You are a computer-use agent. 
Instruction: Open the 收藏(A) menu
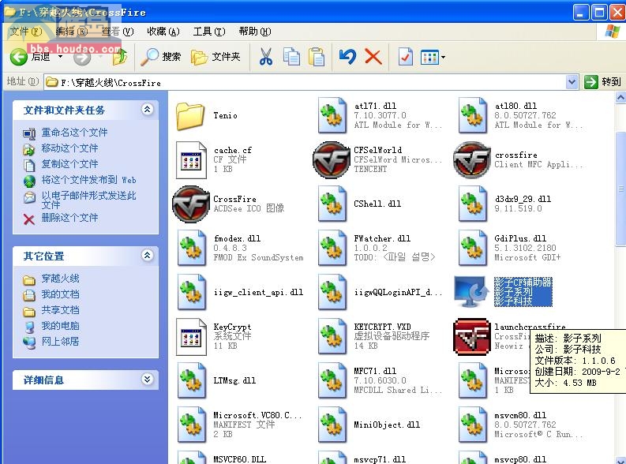163,31
